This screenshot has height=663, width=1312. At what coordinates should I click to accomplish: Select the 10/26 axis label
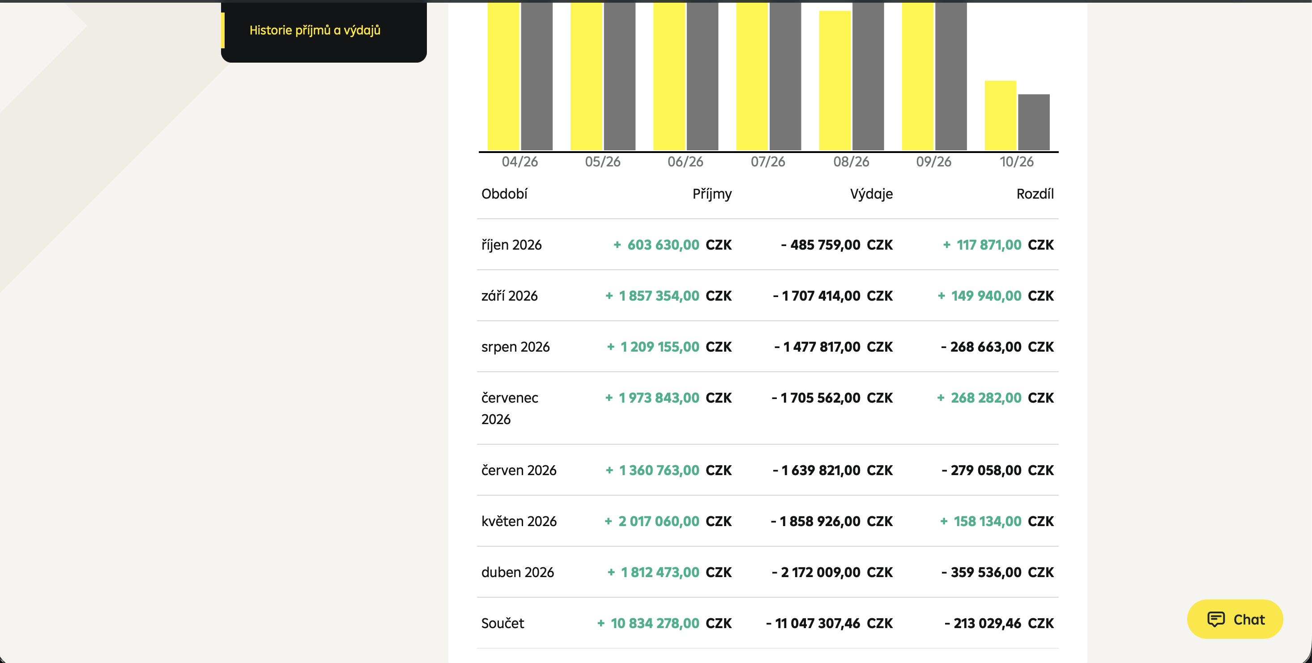(x=1017, y=161)
